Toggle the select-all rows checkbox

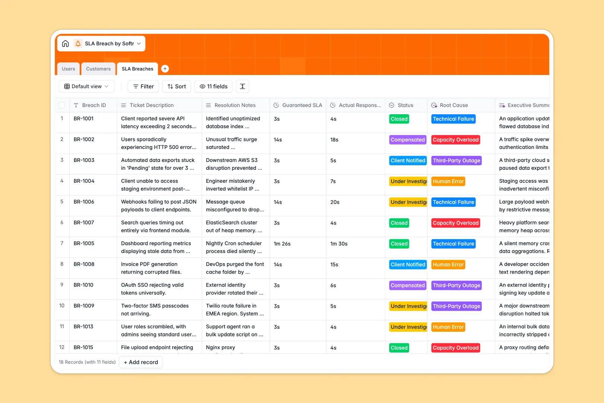[62, 105]
